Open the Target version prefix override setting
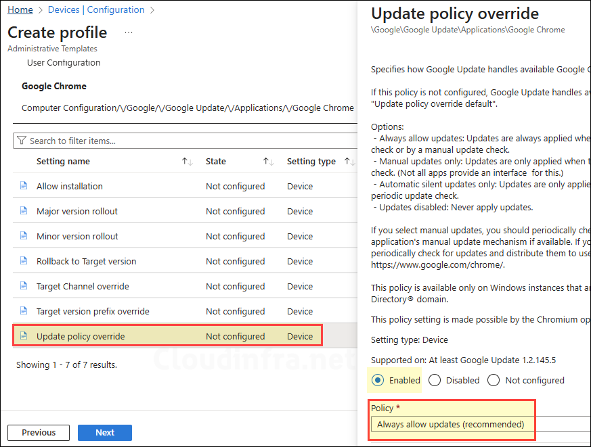Image resolution: width=591 pixels, height=447 pixels. 93,312
